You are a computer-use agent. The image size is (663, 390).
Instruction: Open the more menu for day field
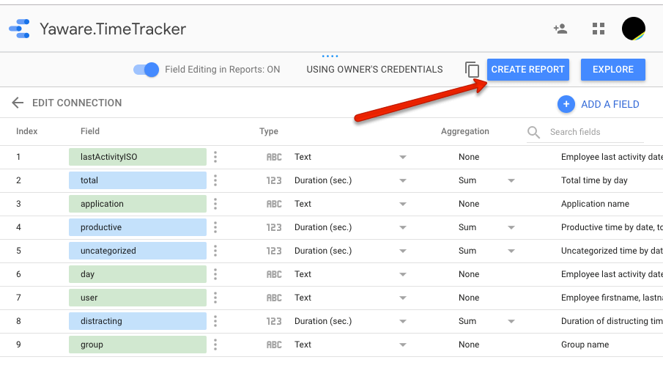tap(215, 274)
